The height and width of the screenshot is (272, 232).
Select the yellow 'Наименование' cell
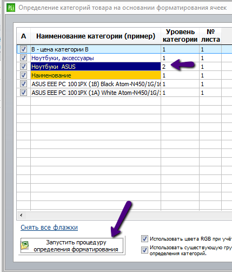[x=96, y=75]
